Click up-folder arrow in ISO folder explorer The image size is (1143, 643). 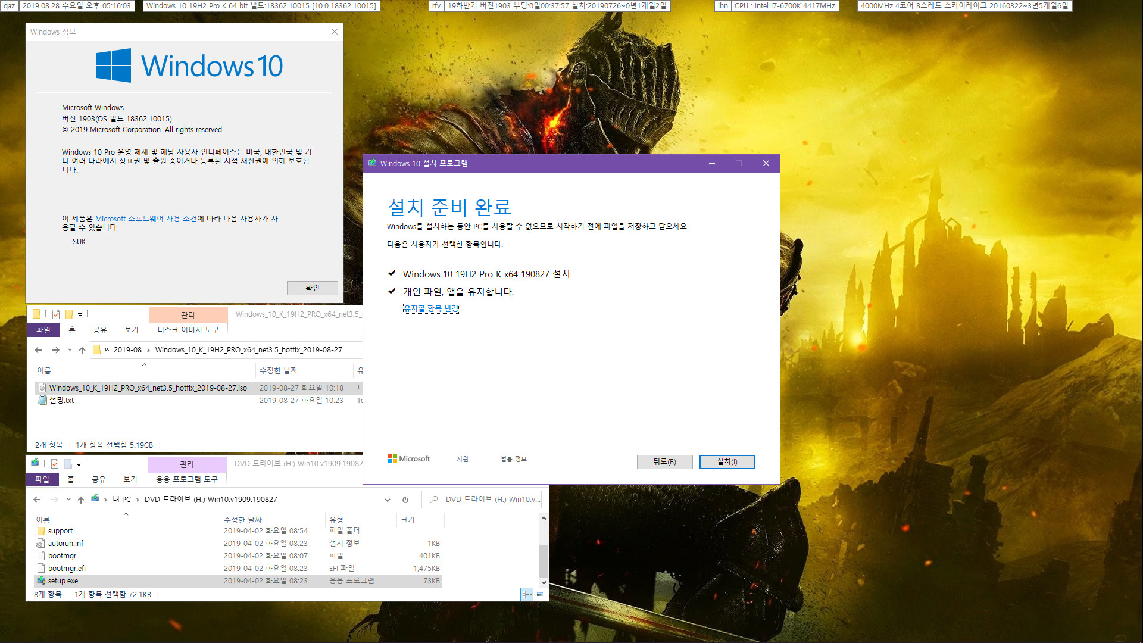(82, 350)
